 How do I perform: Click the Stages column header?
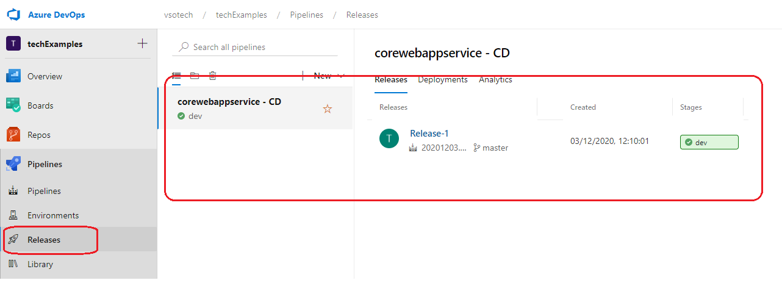click(691, 107)
